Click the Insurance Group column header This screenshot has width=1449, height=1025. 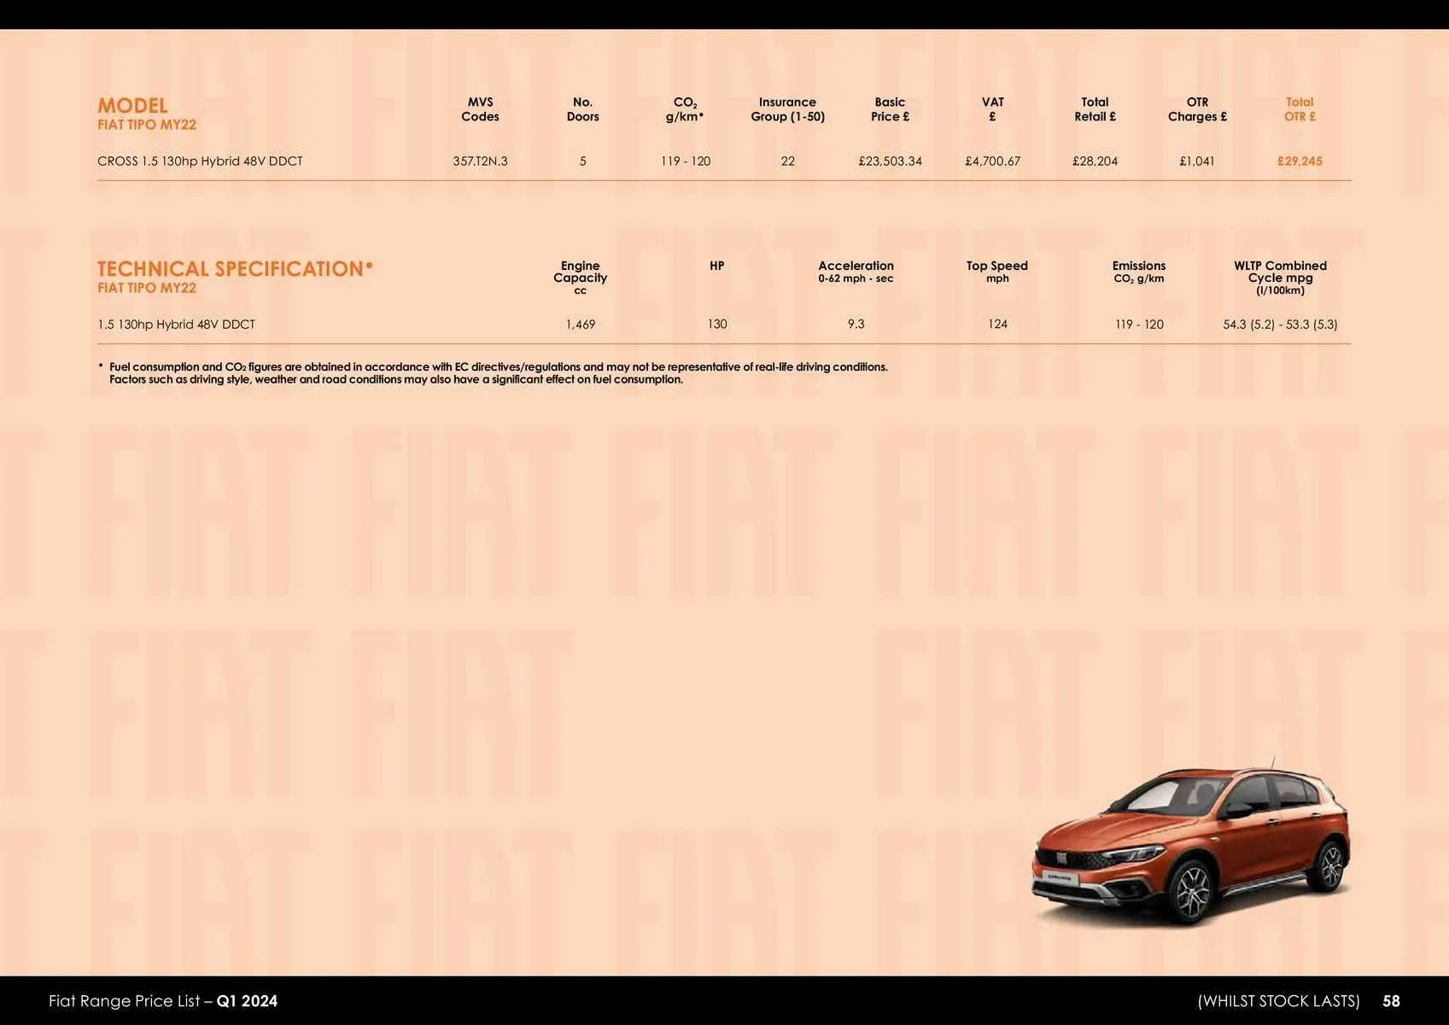(786, 109)
